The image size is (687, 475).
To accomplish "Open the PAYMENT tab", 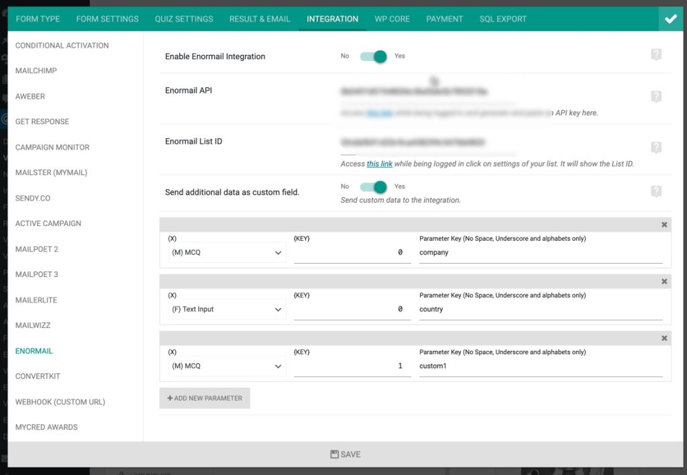I will pyautogui.click(x=444, y=19).
